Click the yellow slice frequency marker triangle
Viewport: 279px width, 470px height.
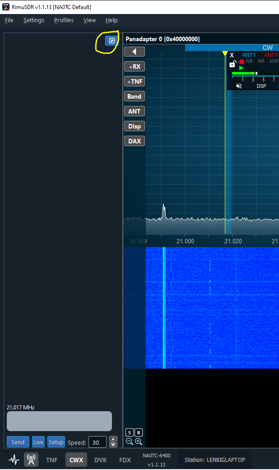coord(225,53)
